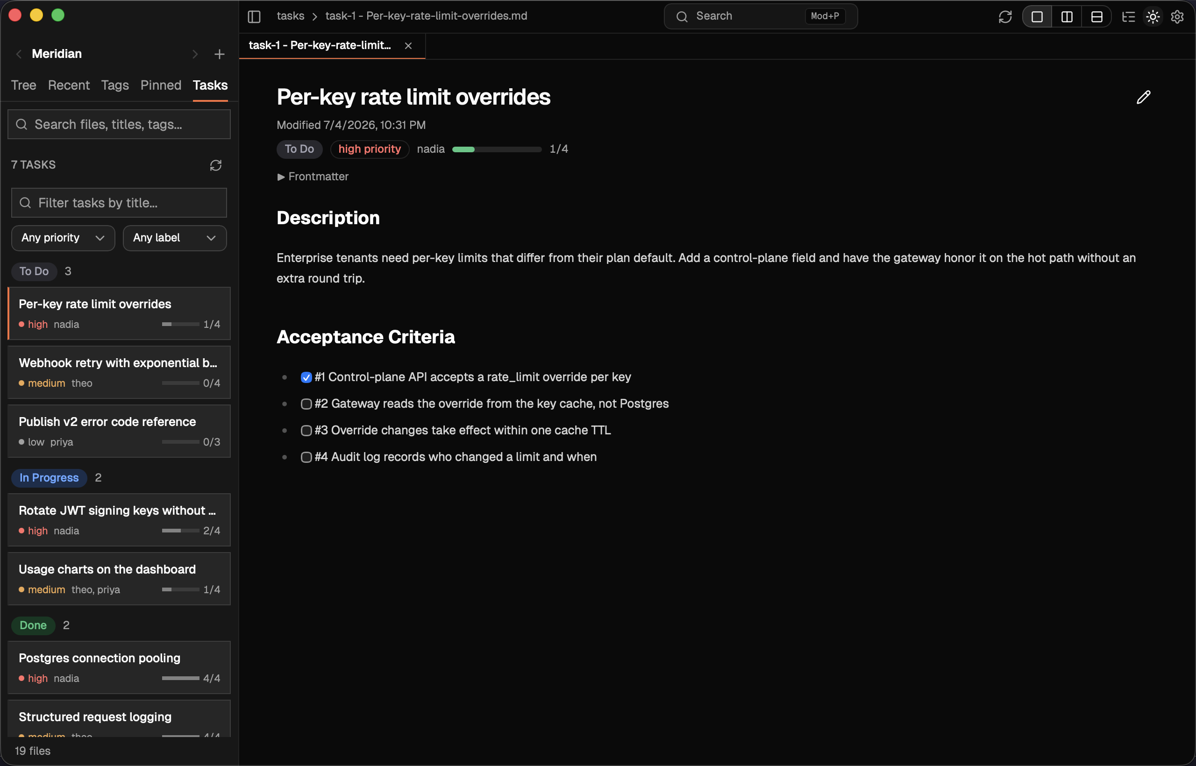Click the magnifier icon in top Search box
The width and height of the screenshot is (1196, 766).
click(682, 16)
